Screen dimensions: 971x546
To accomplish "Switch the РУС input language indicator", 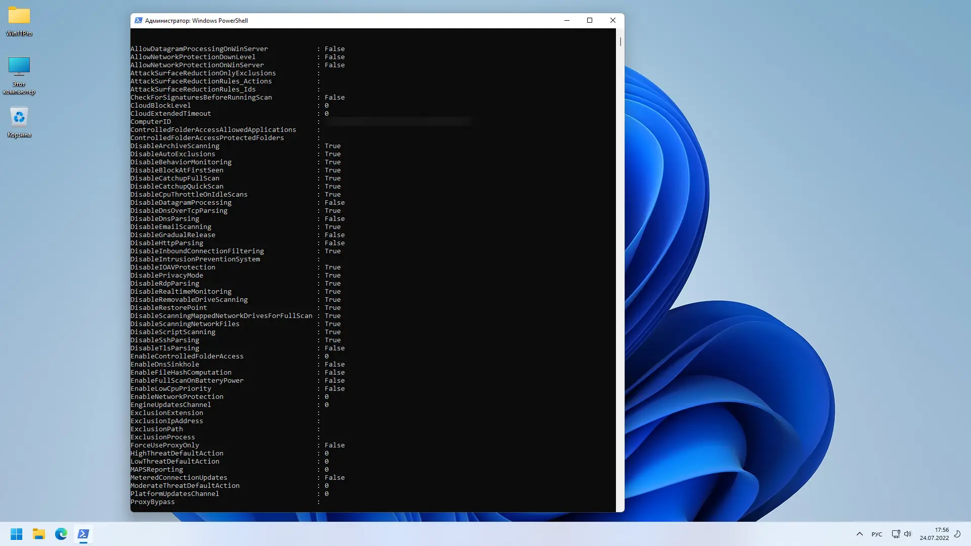I will point(876,534).
